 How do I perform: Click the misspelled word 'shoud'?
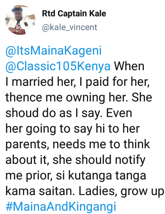pos(22,113)
